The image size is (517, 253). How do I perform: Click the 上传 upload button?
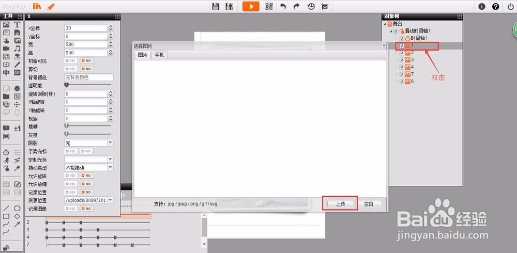point(340,204)
